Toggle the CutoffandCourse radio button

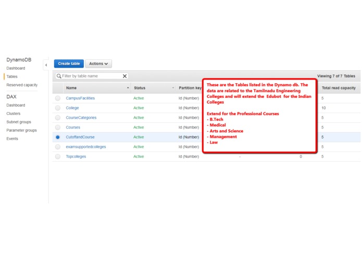pos(58,137)
